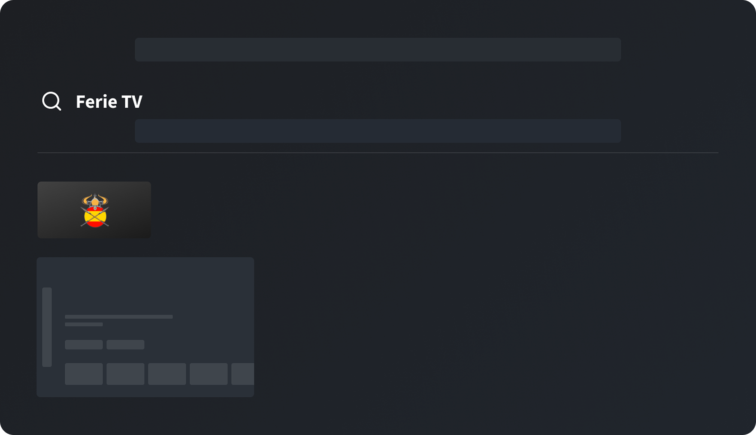Screen dimensions: 756x435
Task: Select the second tile in bottom row
Action: (125, 374)
